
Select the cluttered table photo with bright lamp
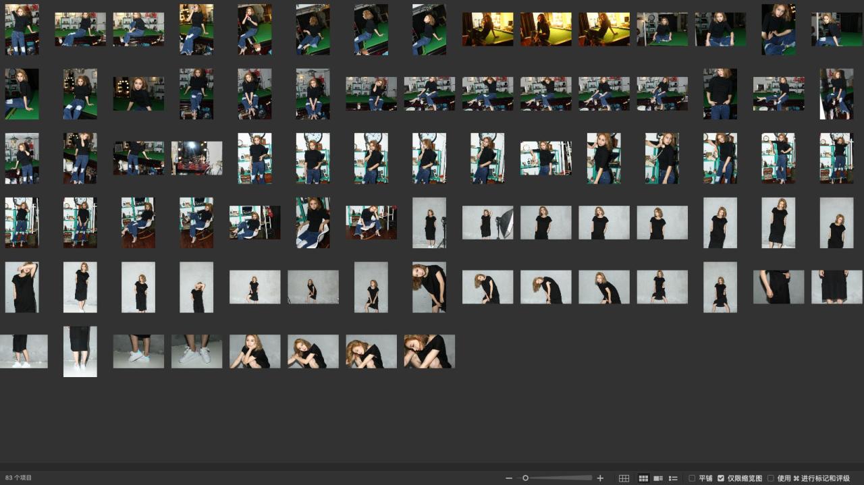(x=196, y=158)
